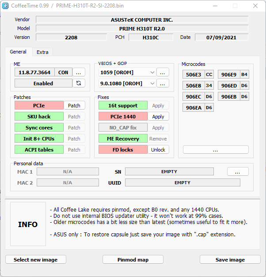Viewport: 266px width, 277px height.
Task: Open the GOP 9.0.1080 dropdown
Action: (127, 83)
